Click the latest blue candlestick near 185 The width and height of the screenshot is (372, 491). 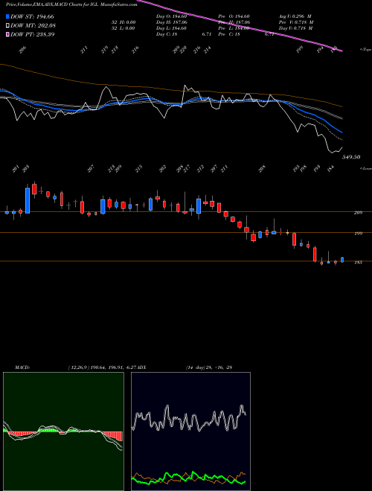[x=342, y=260]
